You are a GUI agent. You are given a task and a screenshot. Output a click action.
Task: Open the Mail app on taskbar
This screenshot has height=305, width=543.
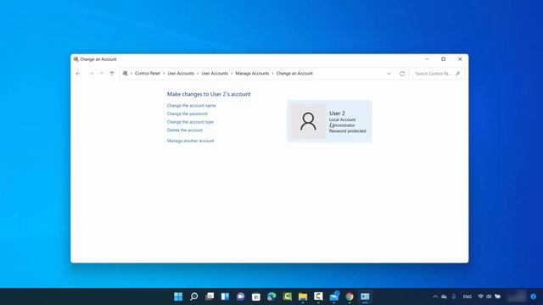(x=334, y=297)
